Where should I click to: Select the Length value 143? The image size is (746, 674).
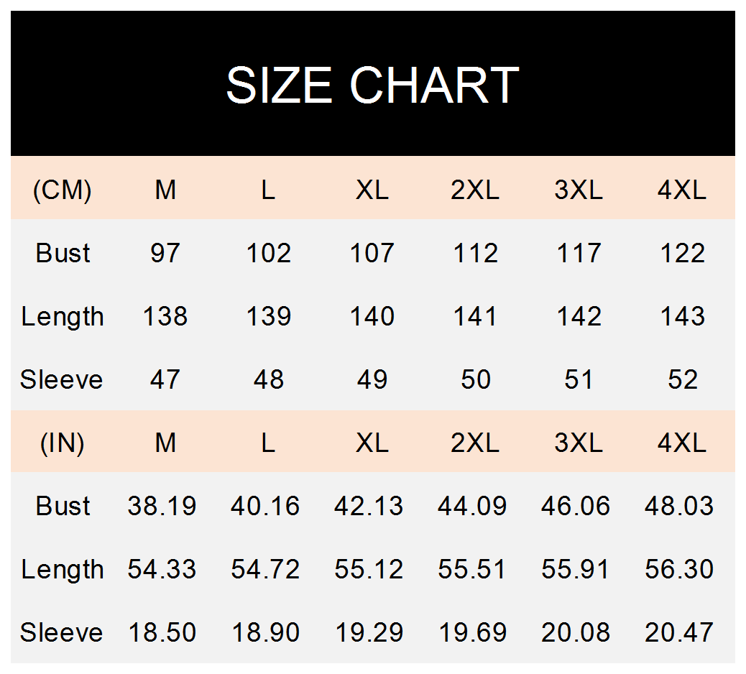coord(681,316)
